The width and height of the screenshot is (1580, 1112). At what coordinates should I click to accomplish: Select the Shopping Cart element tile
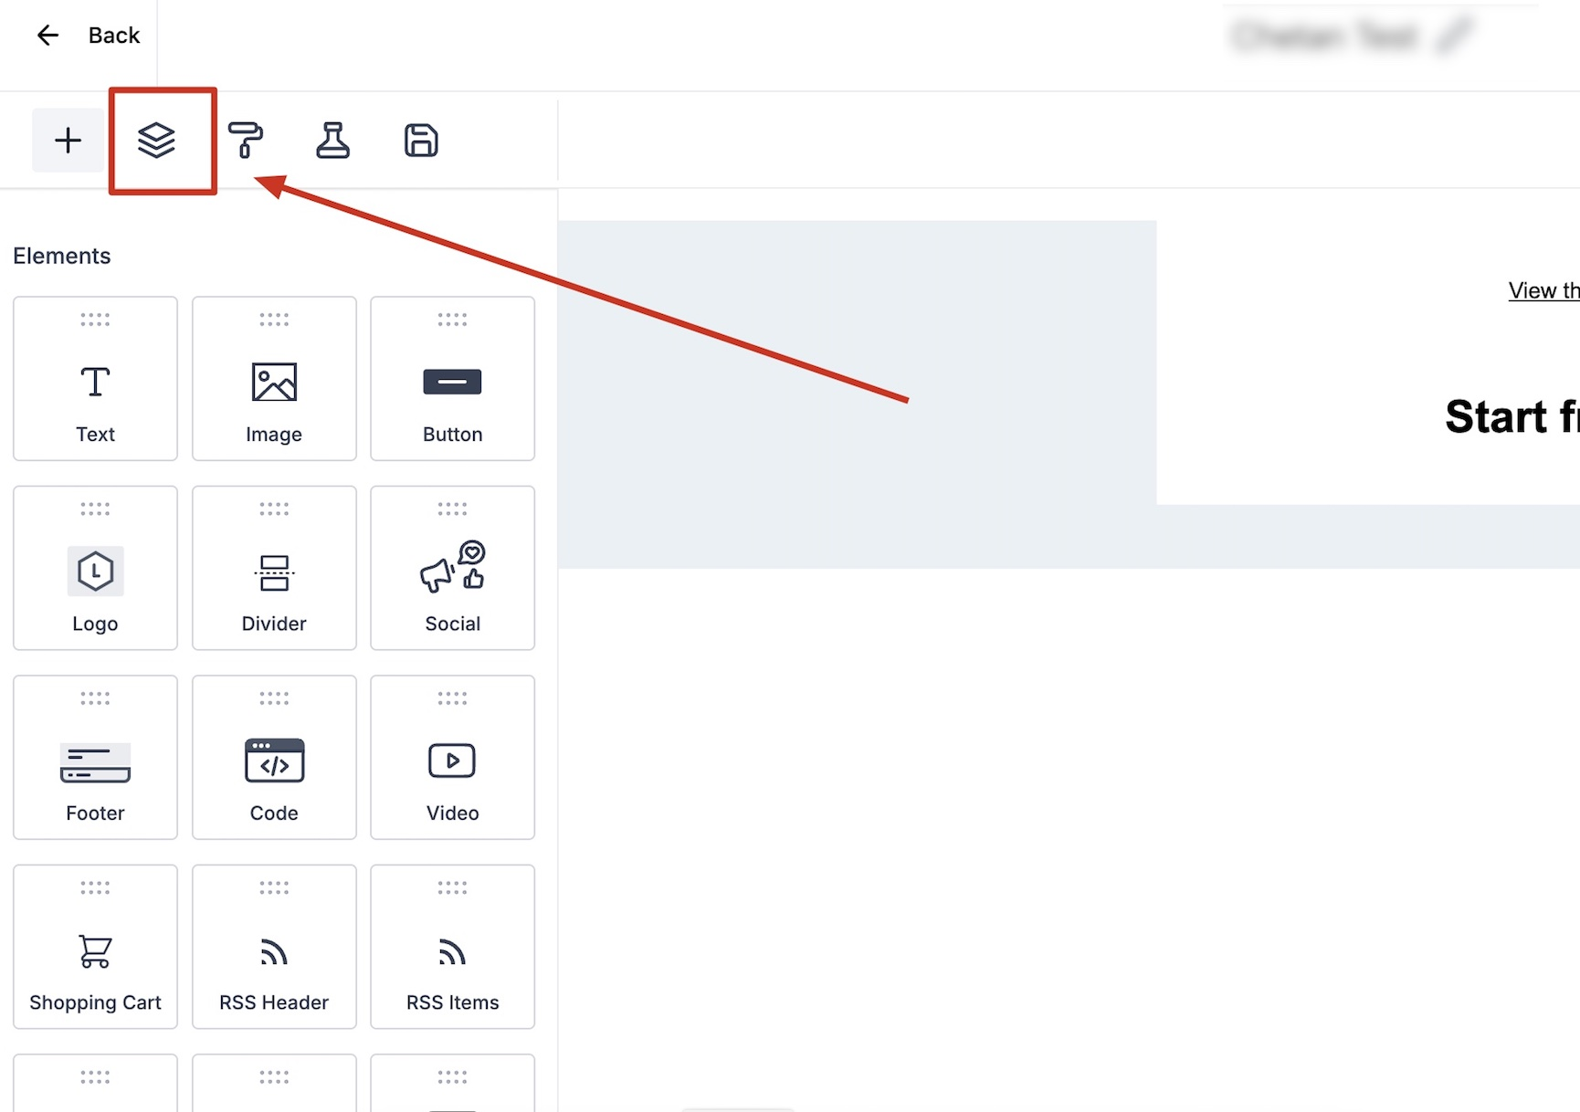tap(95, 947)
